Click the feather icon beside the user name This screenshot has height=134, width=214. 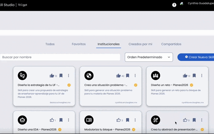(x=182, y=4)
